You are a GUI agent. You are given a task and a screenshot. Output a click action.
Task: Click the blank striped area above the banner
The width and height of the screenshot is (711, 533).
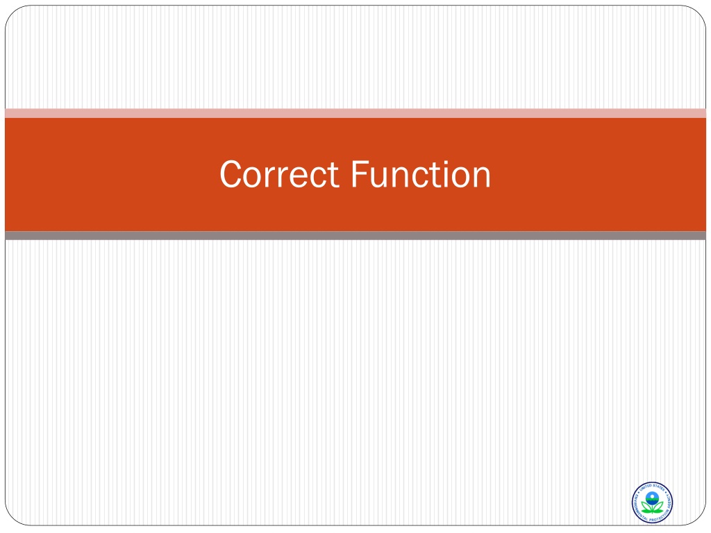355,57
